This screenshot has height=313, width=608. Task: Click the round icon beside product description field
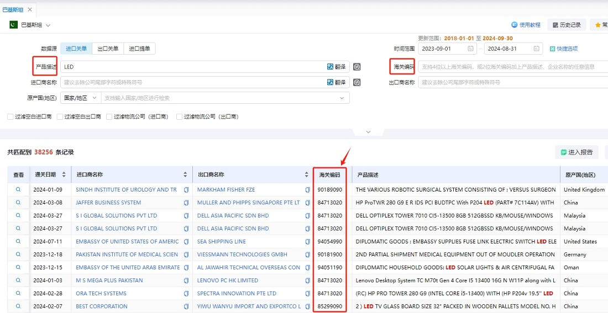click(357, 67)
